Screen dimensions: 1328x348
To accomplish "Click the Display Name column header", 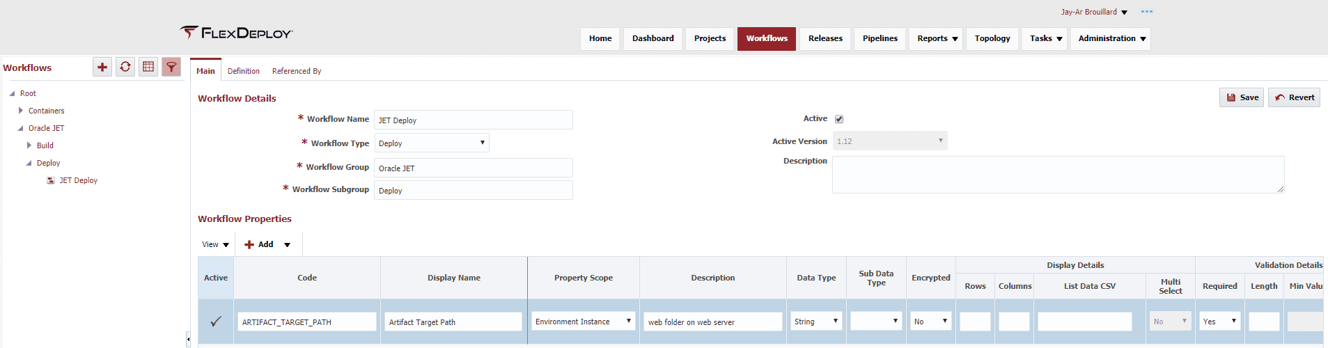I will [x=454, y=278].
